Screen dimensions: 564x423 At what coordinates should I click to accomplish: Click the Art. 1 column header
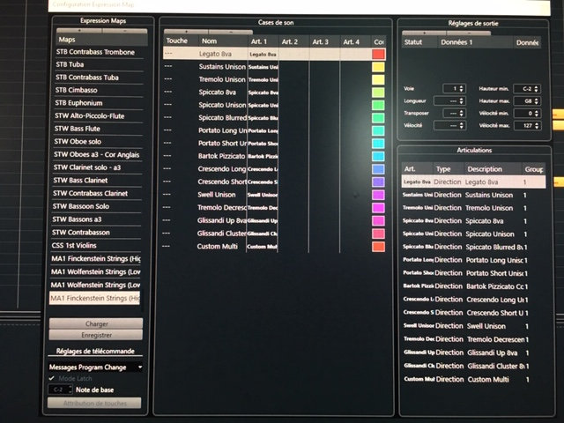tap(263, 41)
